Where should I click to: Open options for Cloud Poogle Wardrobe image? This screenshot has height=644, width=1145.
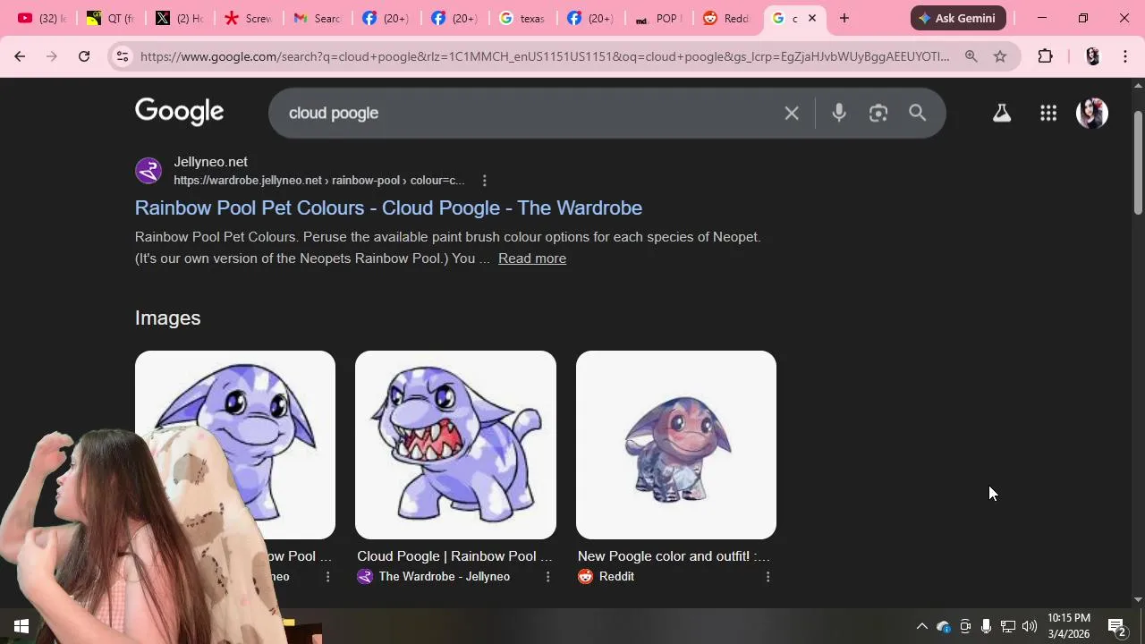coord(547,577)
